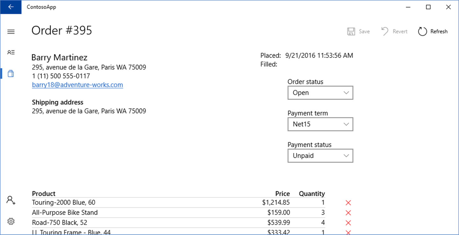Click the back arrow in title bar
The height and width of the screenshot is (235, 459).
click(x=11, y=7)
